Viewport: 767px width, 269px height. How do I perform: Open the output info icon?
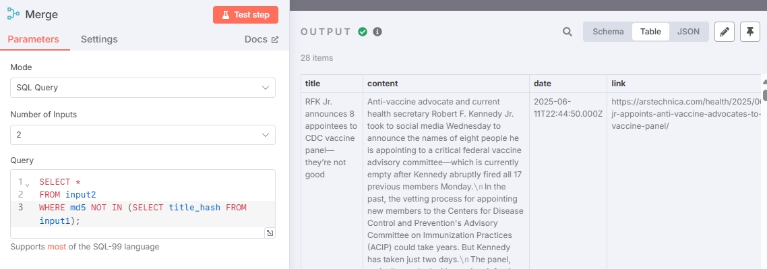(377, 32)
